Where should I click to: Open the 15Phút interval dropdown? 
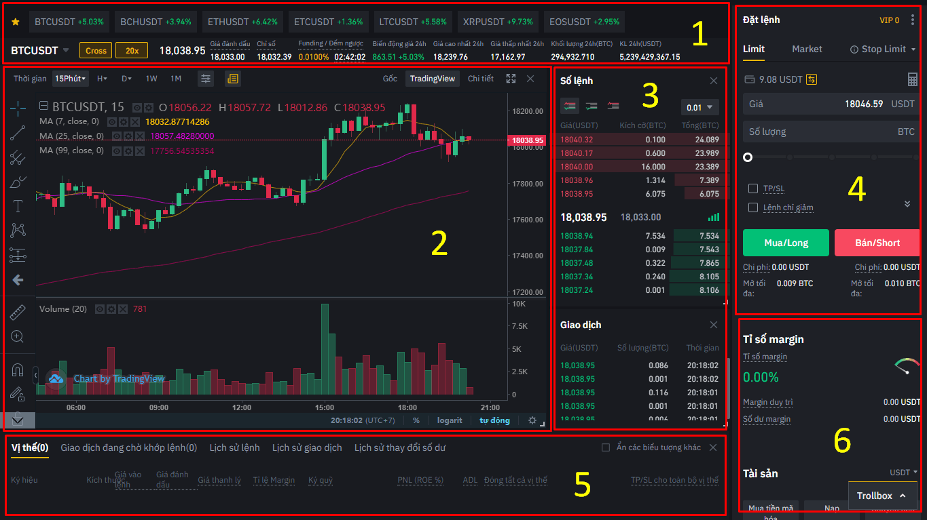pyautogui.click(x=71, y=79)
